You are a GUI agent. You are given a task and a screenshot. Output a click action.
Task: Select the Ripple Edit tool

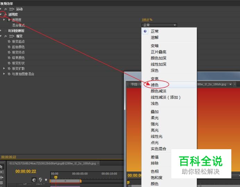pyautogui.click(x=1, y=178)
